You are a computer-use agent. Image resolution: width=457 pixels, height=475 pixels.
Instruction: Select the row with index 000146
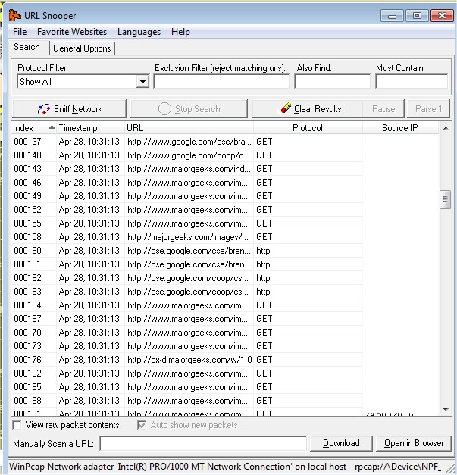click(187, 183)
